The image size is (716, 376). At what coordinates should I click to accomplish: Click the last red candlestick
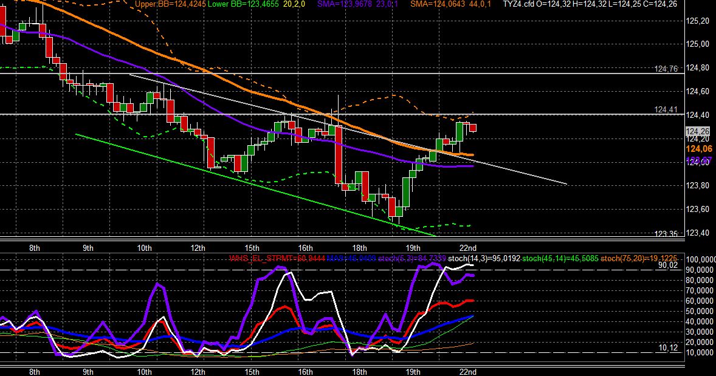(x=473, y=128)
